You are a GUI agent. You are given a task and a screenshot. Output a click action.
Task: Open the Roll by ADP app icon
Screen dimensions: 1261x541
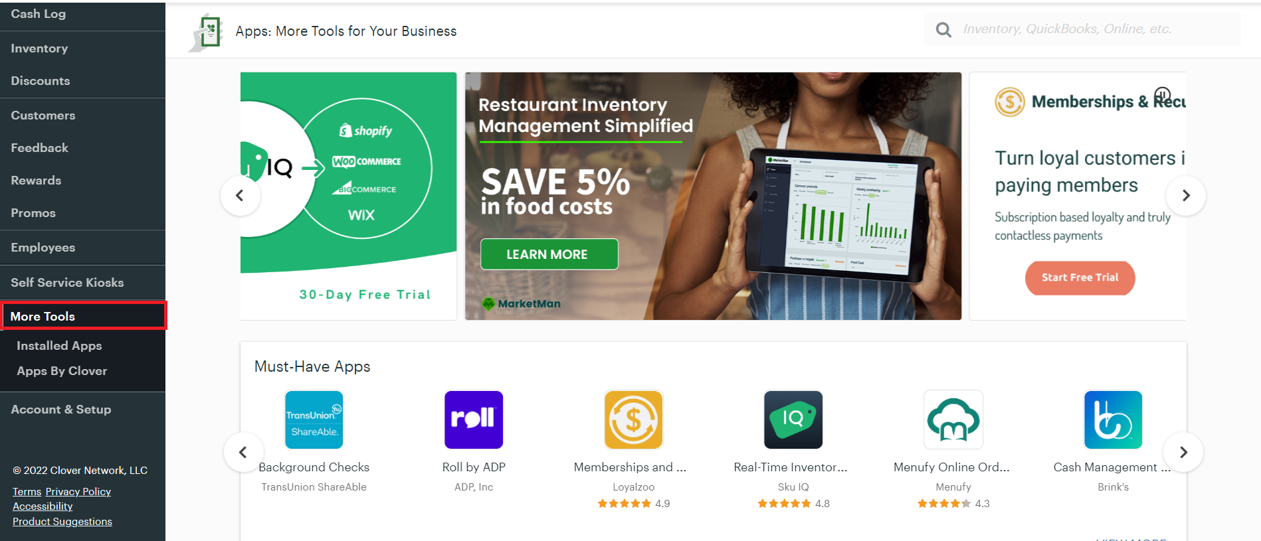click(474, 420)
